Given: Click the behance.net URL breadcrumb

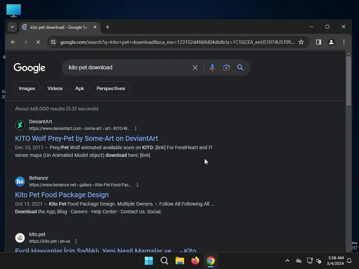Looking at the screenshot, I should coord(80,185).
